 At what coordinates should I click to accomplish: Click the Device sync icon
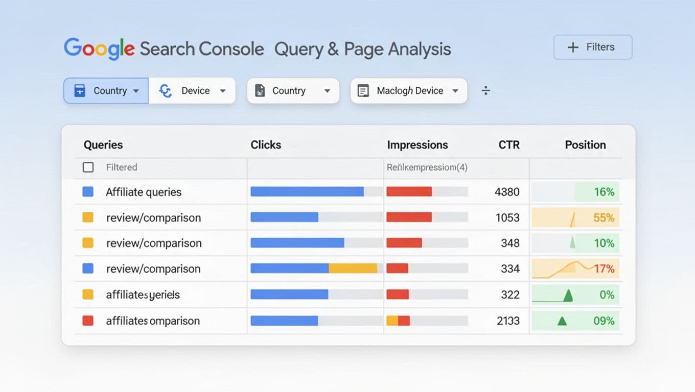coord(165,90)
